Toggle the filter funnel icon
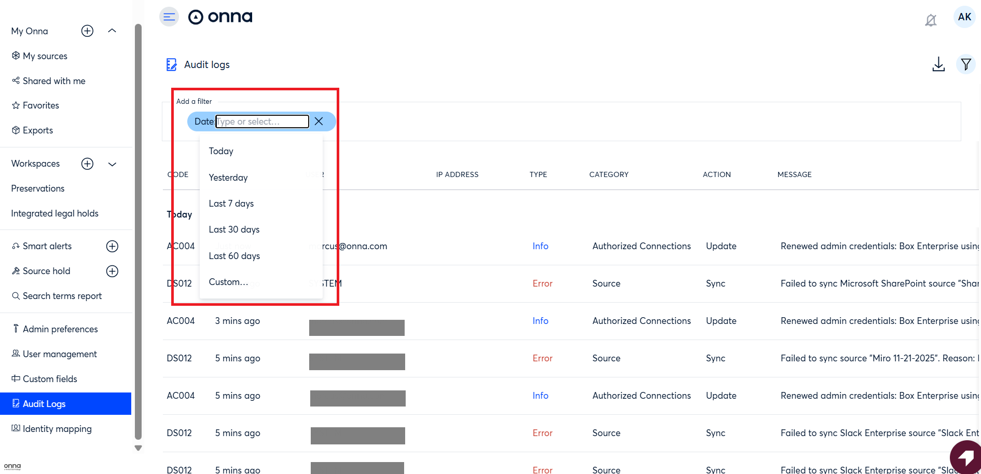 [965, 64]
